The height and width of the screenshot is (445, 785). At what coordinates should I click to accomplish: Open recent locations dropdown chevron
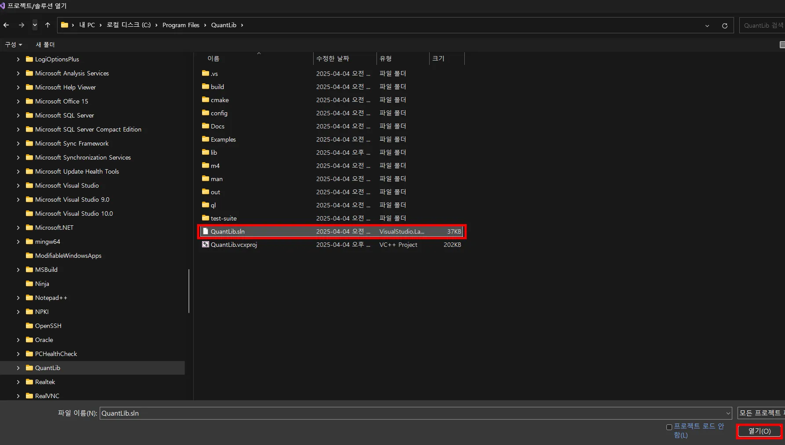coord(35,25)
